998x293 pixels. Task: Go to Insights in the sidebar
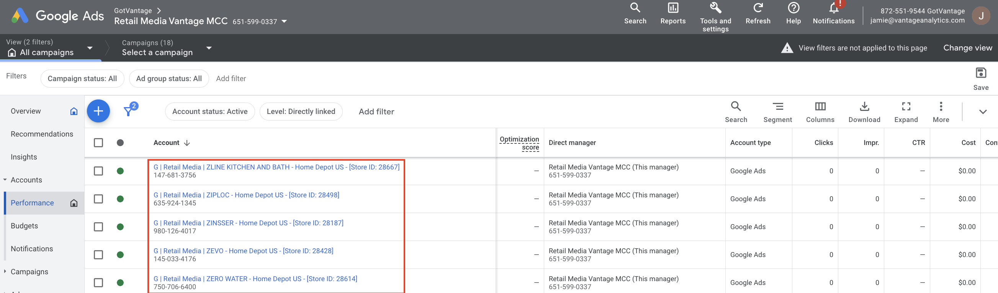pos(24,157)
